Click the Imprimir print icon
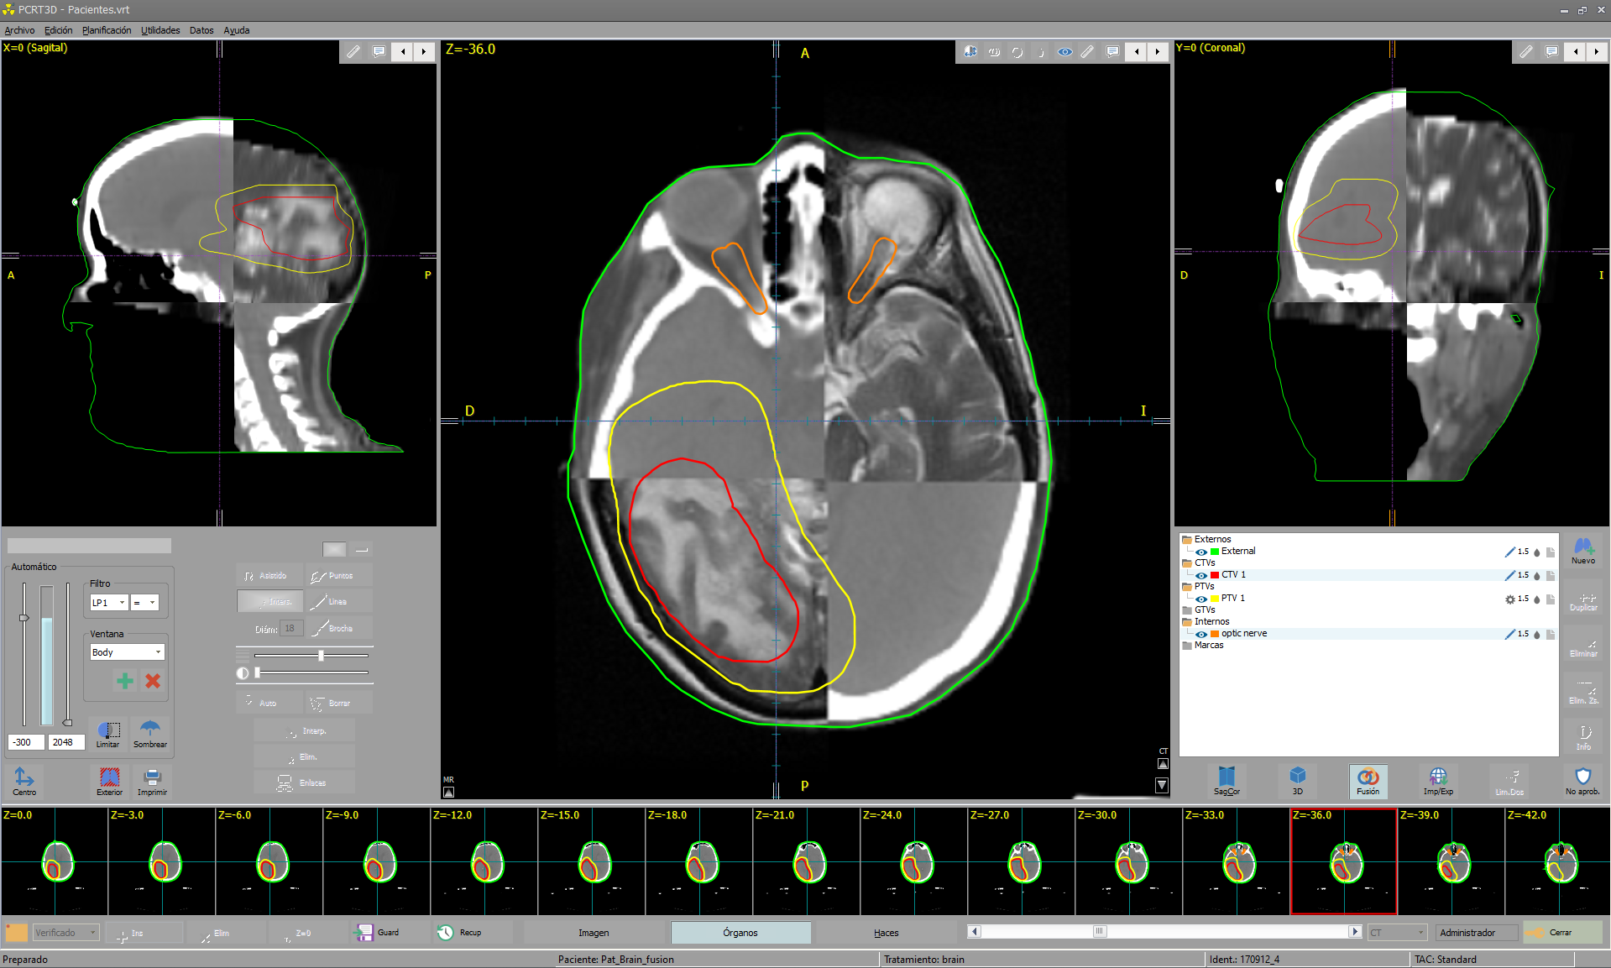Viewport: 1611px width, 968px height. (x=152, y=780)
